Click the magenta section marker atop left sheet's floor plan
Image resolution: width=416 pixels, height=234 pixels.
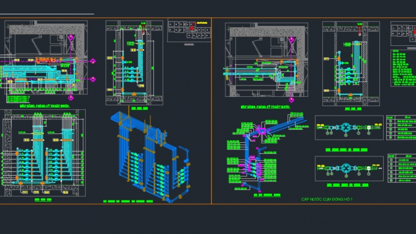(x=71, y=37)
